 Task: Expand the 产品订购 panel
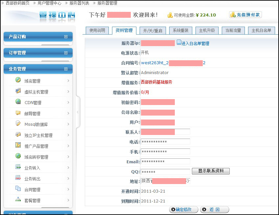point(66,37)
